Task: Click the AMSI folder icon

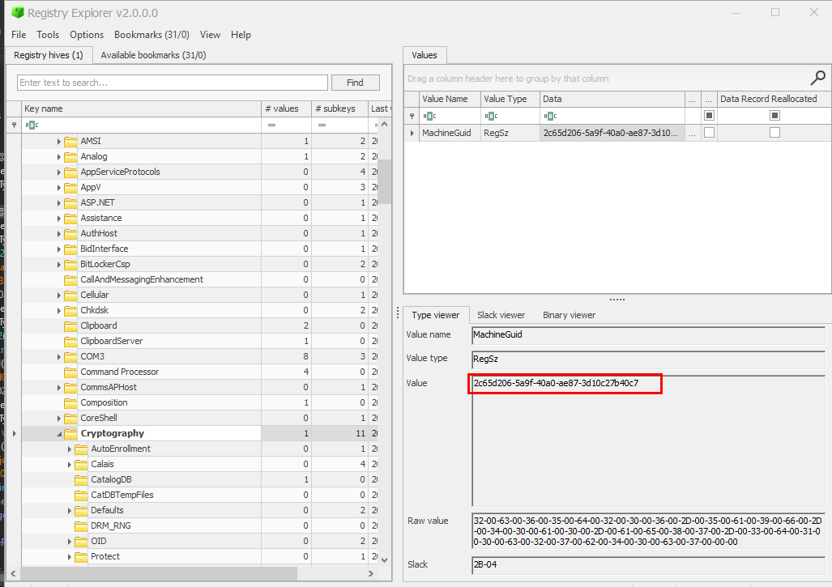Action: coord(70,142)
